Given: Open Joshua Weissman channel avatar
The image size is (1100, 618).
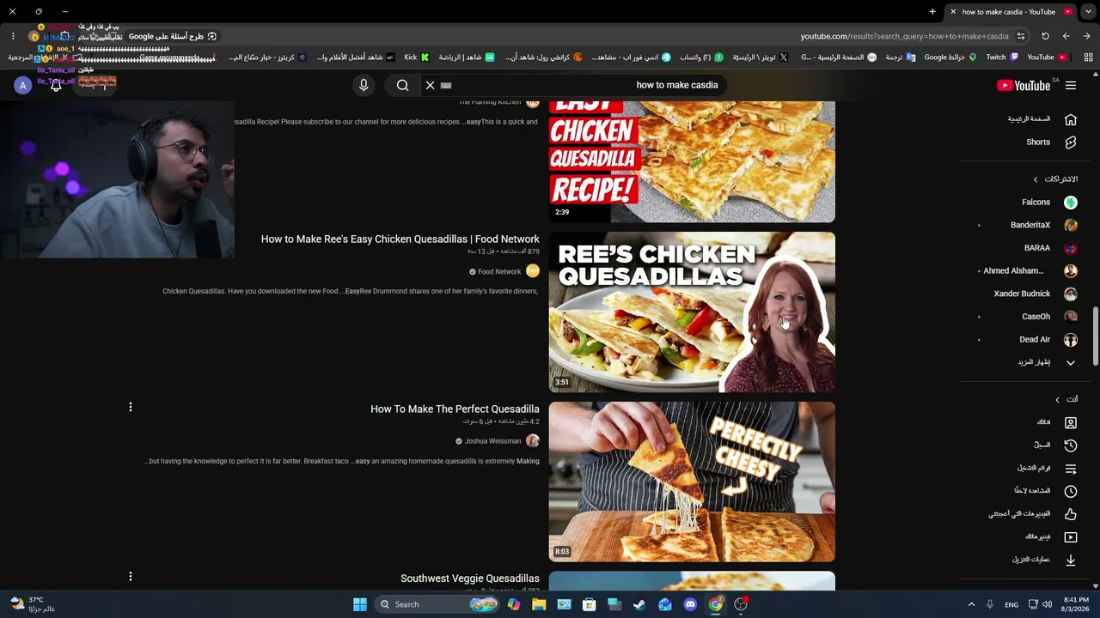Looking at the screenshot, I should coord(533,441).
